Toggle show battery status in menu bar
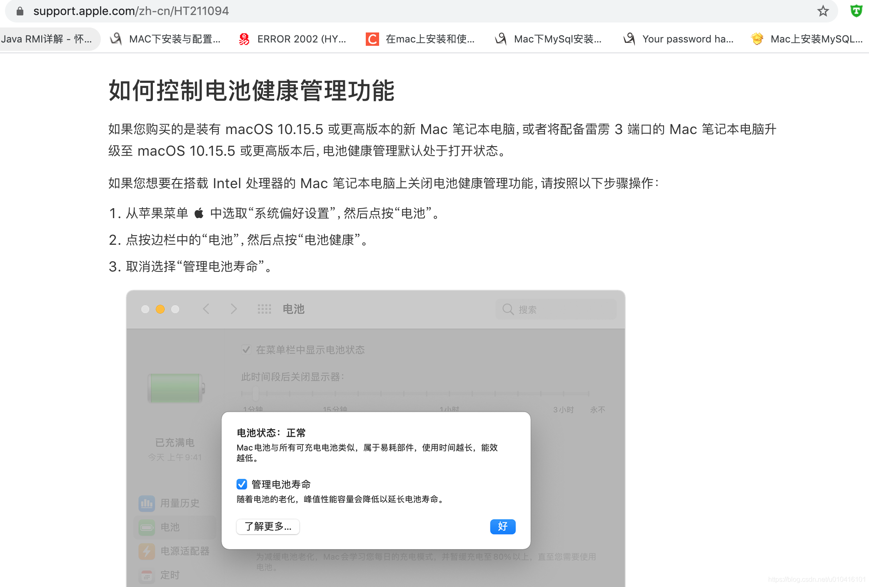Image resolution: width=869 pixels, height=587 pixels. [x=246, y=350]
